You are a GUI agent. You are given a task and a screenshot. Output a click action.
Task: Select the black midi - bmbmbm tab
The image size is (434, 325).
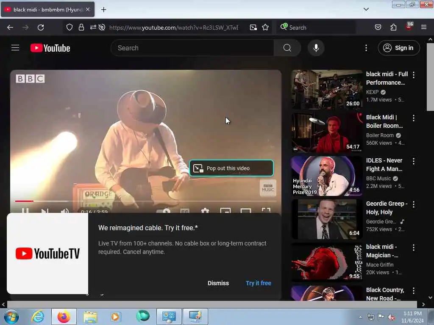(x=47, y=10)
